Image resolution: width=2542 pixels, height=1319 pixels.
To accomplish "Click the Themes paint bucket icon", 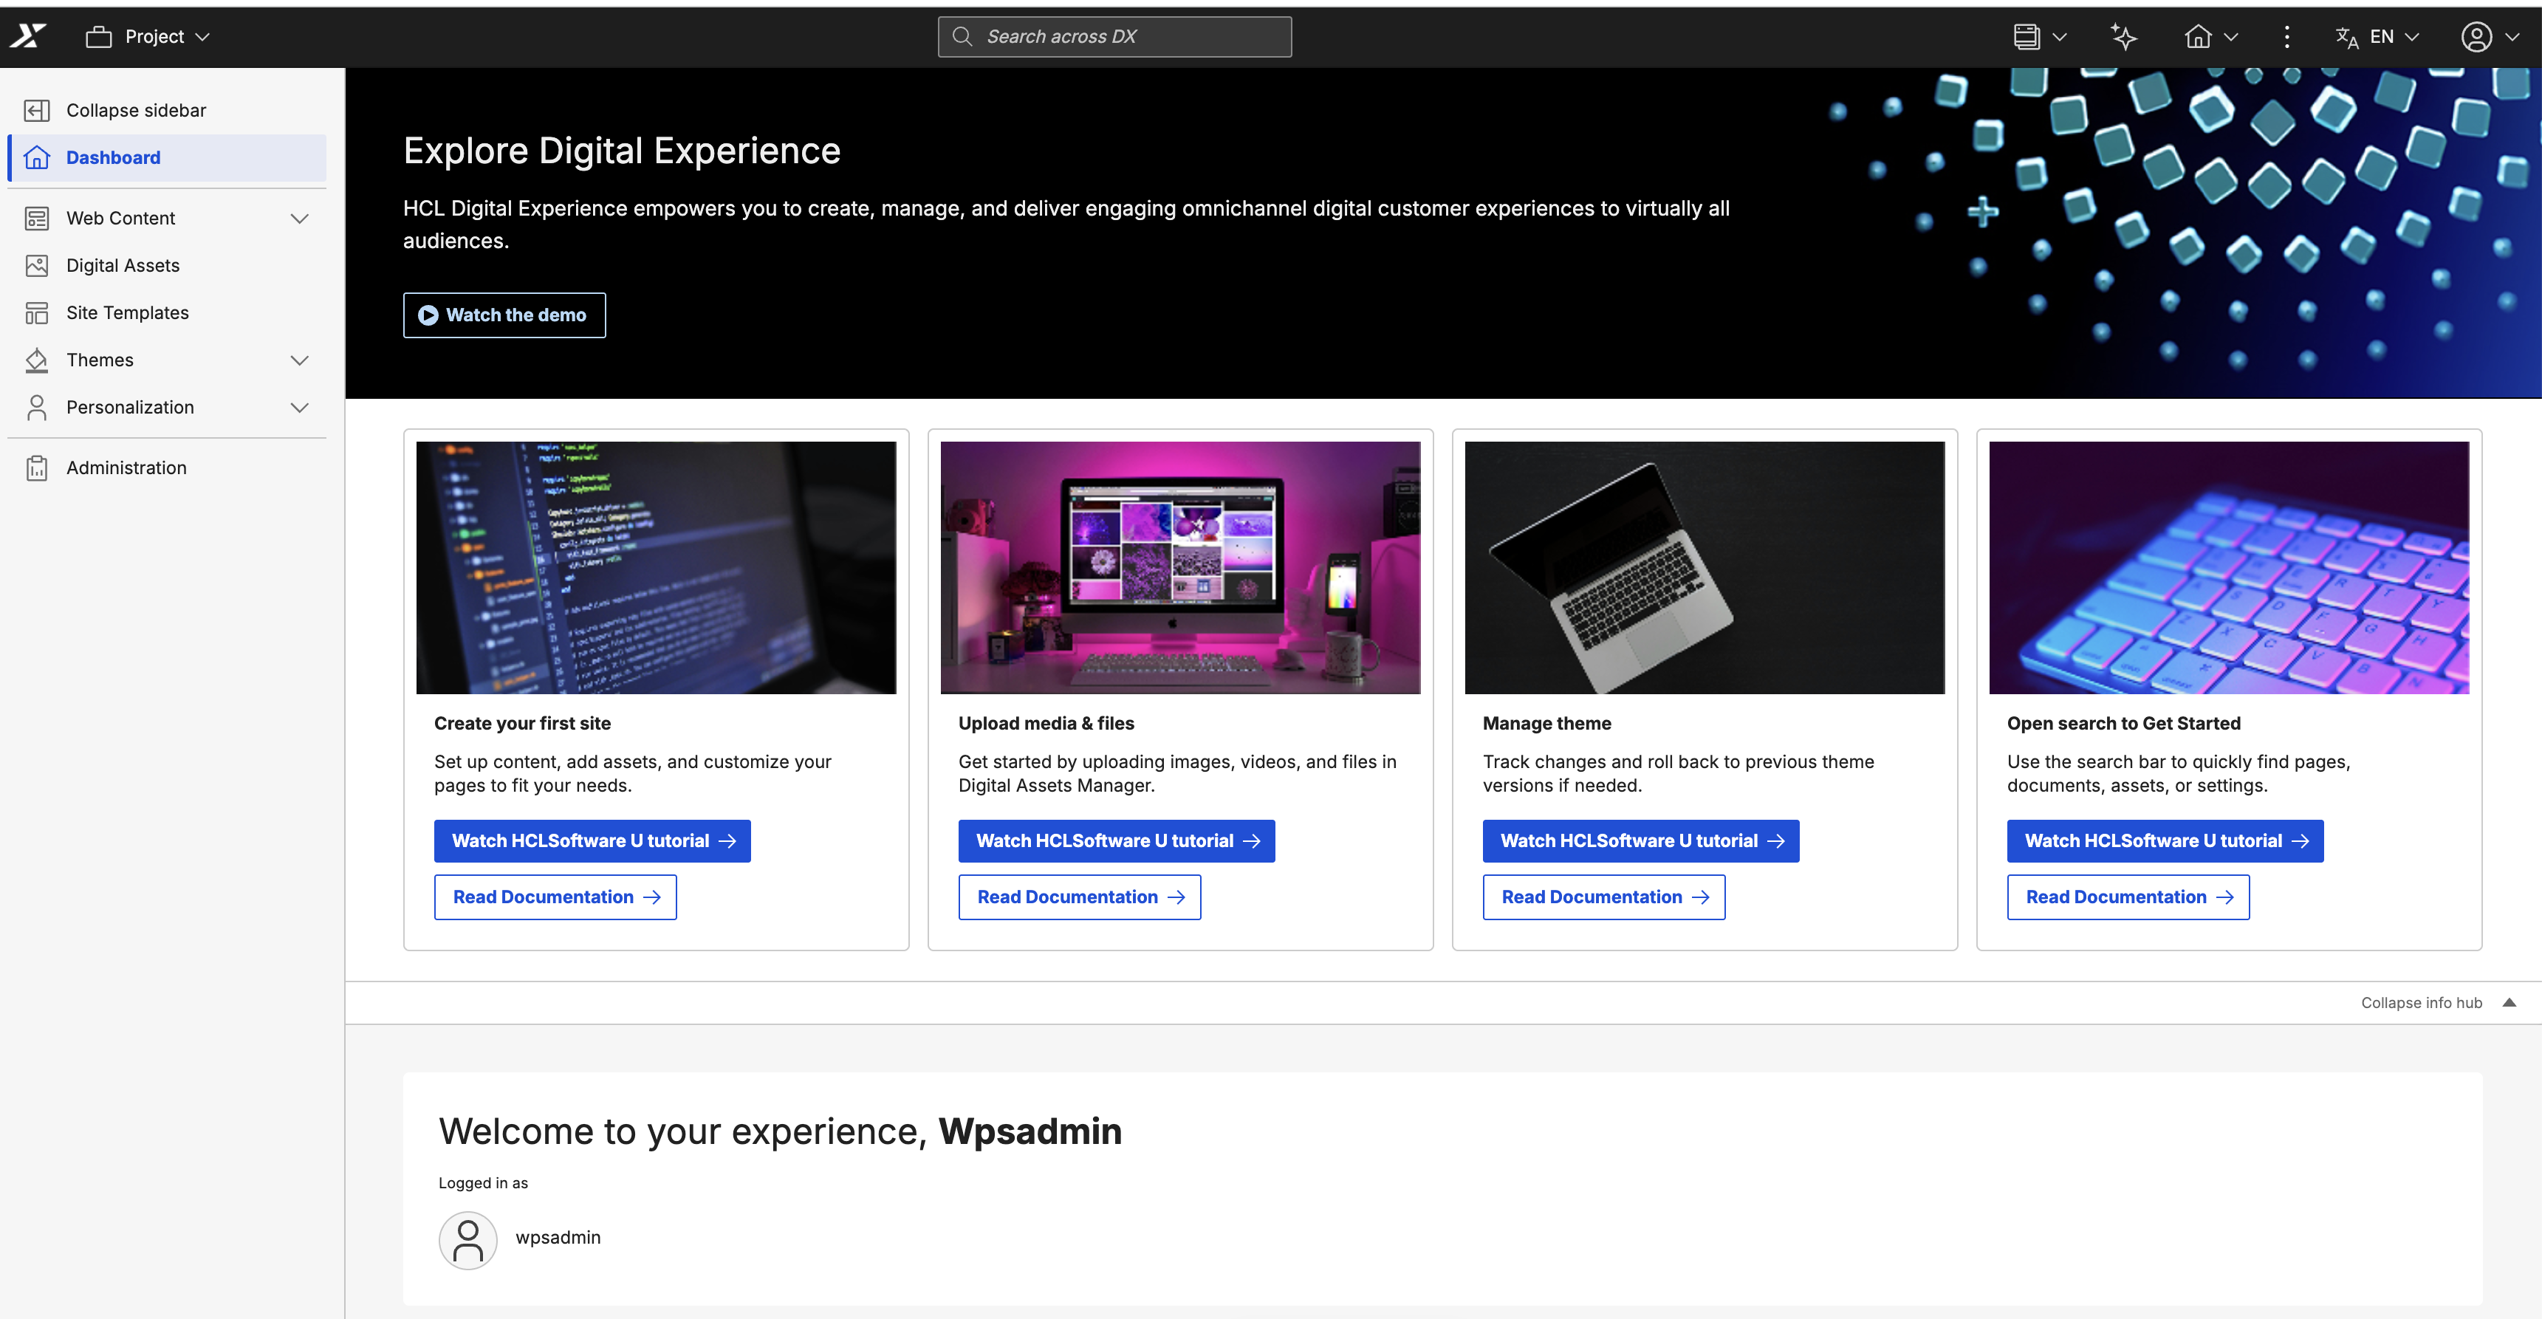I will (x=36, y=360).
